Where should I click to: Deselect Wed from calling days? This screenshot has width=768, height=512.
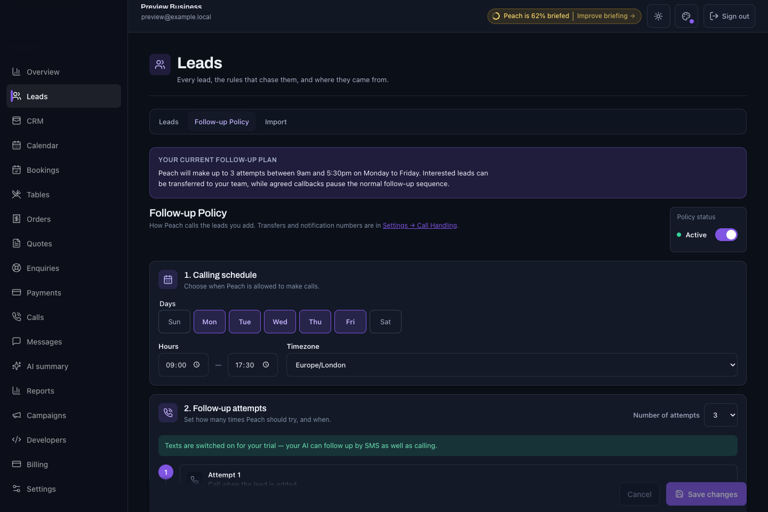point(280,322)
